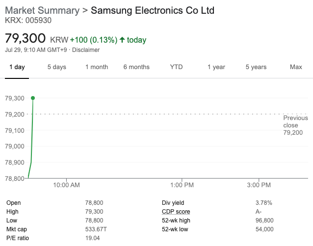Click the Previous close label on chart

coord(295,122)
